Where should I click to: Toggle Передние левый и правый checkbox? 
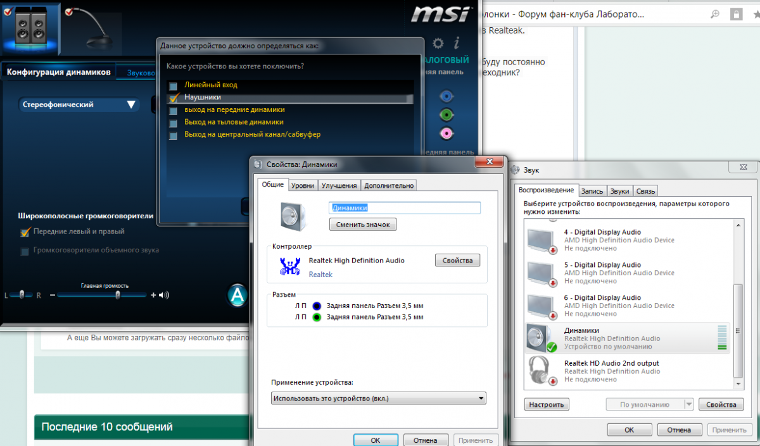pos(25,232)
